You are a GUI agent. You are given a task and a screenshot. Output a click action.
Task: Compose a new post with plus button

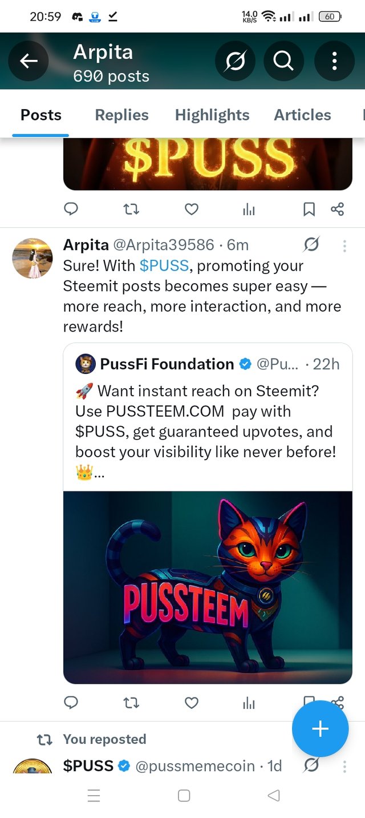(x=320, y=728)
